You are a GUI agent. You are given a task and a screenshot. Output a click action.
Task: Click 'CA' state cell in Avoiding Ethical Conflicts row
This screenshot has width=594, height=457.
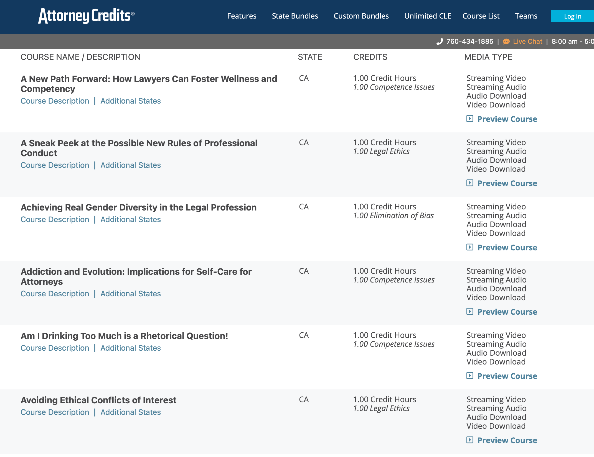(304, 400)
